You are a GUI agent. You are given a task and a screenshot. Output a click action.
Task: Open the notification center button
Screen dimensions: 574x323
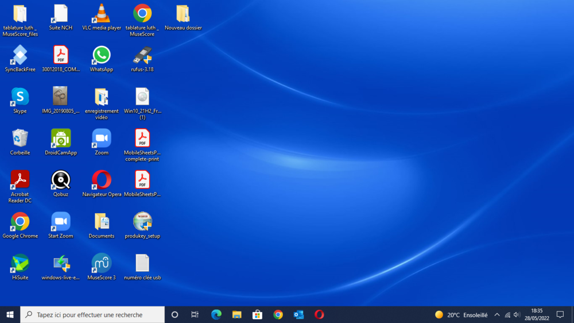pyautogui.click(x=560, y=314)
